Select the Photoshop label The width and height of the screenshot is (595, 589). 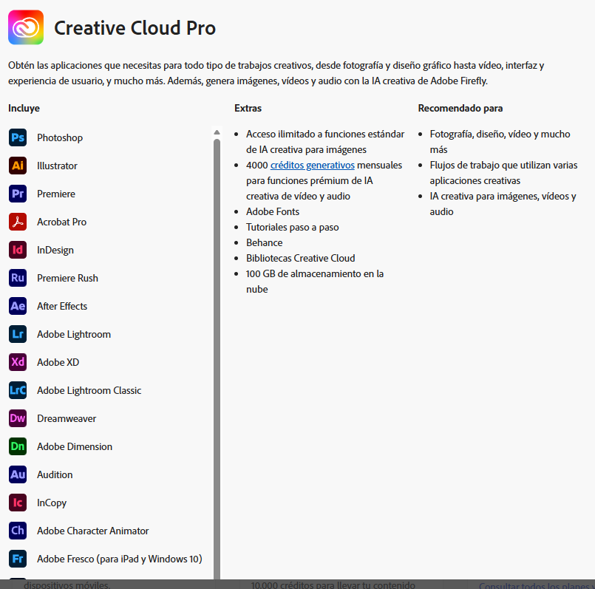click(60, 137)
